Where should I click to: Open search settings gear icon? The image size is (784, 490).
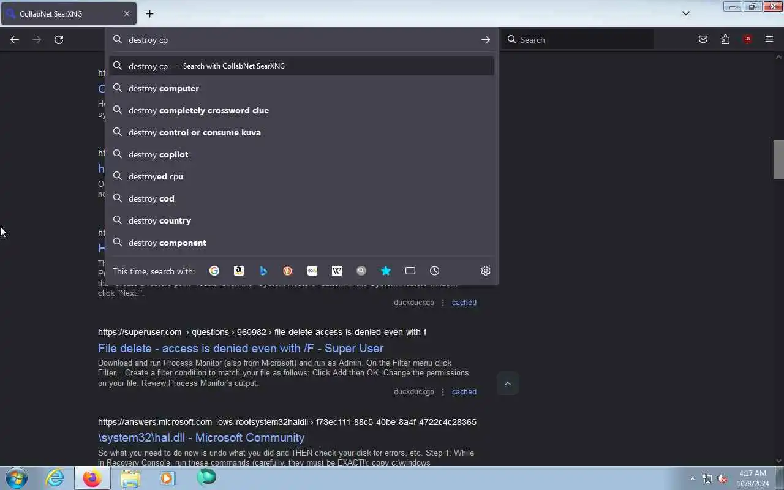[486, 271]
